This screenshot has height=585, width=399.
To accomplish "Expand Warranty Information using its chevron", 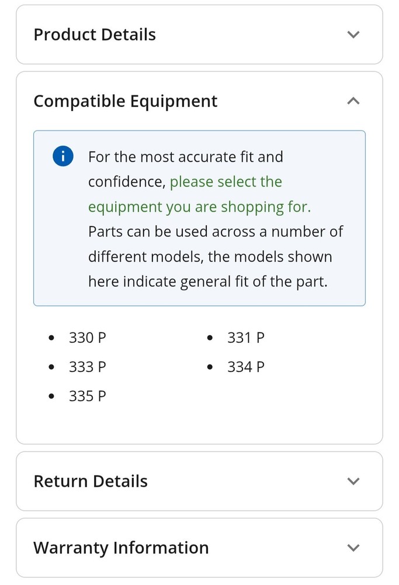I will click(353, 548).
